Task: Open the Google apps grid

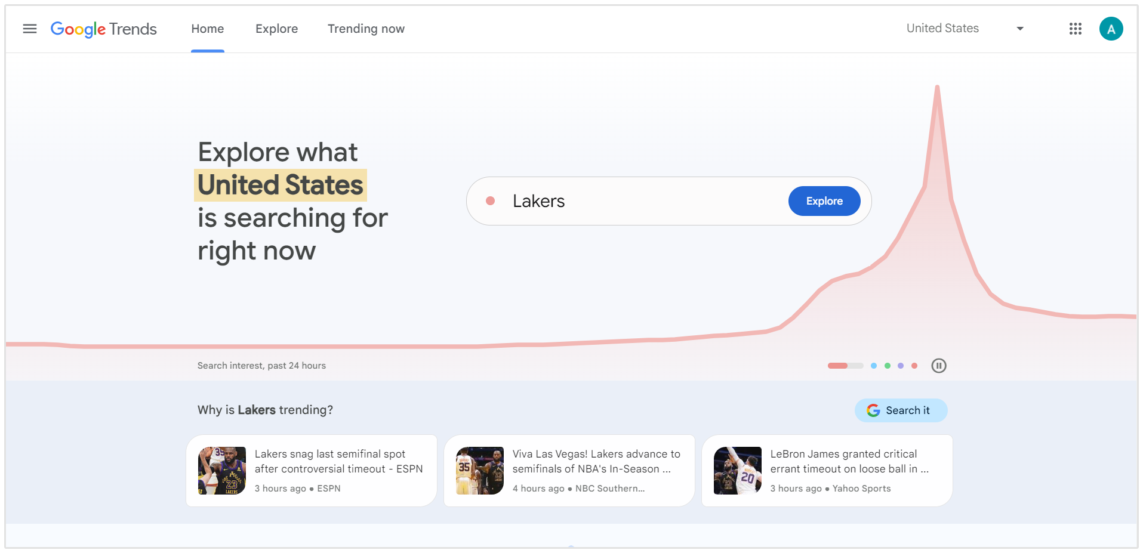Action: pos(1075,28)
